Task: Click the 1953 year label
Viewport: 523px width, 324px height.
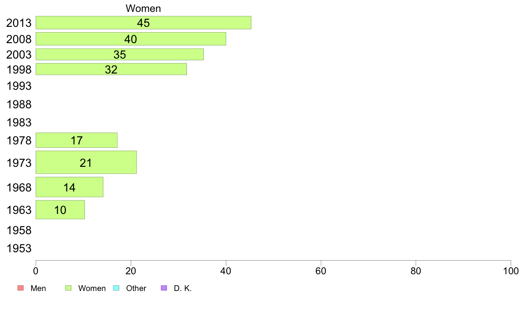Action: tap(19, 248)
